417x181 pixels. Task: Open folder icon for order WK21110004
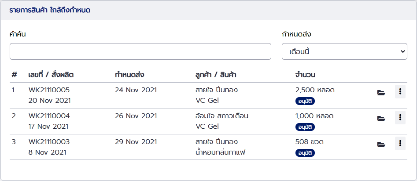click(x=381, y=118)
